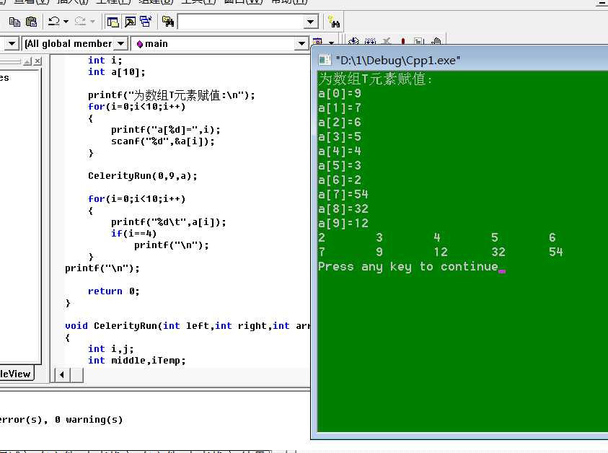Click the Copy toolbar icon
Image resolution: width=608 pixels, height=453 pixels.
click(14, 22)
